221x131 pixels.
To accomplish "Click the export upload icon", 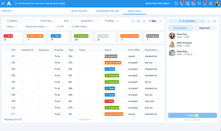I will [144, 21].
